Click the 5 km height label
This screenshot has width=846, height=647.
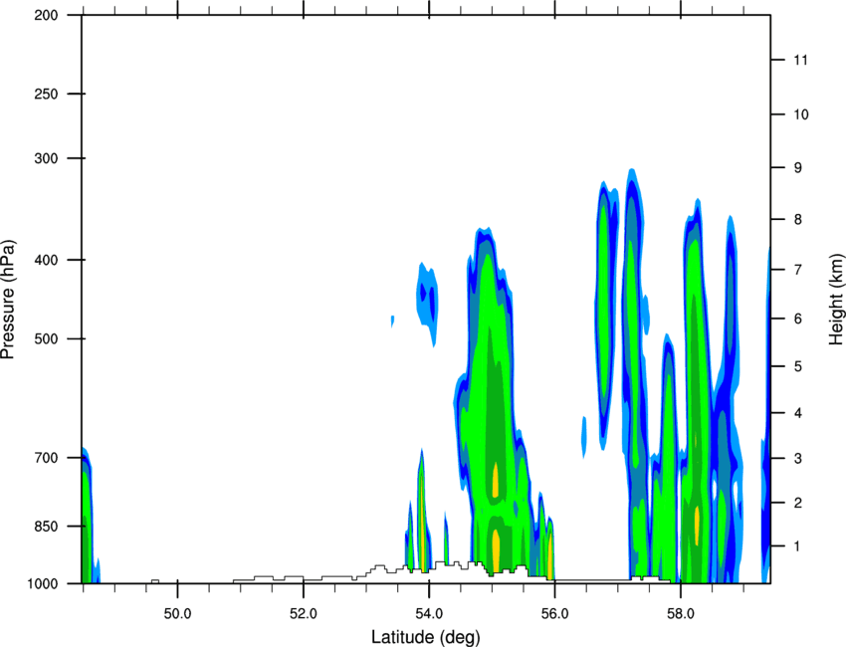click(798, 366)
